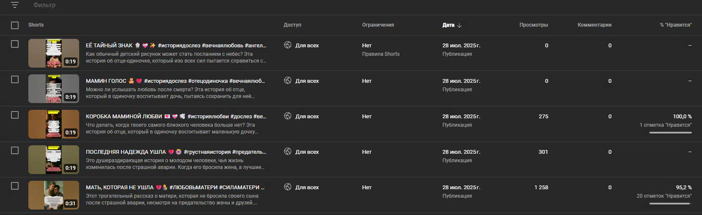
Task: Click the globe icon for КОРОБКА МАМИНОЙ ЛЮБВИ
Action: click(288, 116)
